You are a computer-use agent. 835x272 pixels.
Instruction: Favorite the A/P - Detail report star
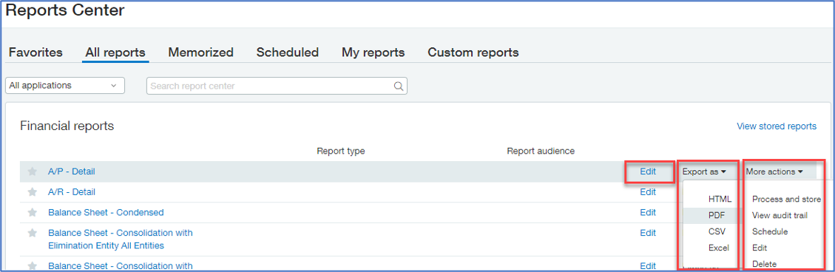[x=33, y=171]
